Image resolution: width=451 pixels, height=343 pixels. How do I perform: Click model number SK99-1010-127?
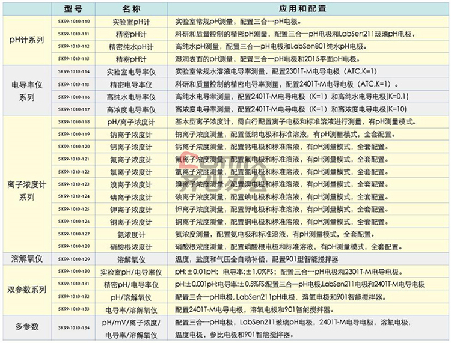[74, 234]
